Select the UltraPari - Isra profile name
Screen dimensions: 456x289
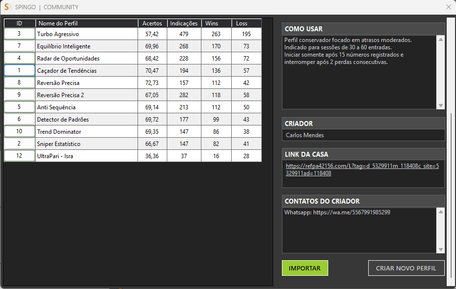pos(55,156)
